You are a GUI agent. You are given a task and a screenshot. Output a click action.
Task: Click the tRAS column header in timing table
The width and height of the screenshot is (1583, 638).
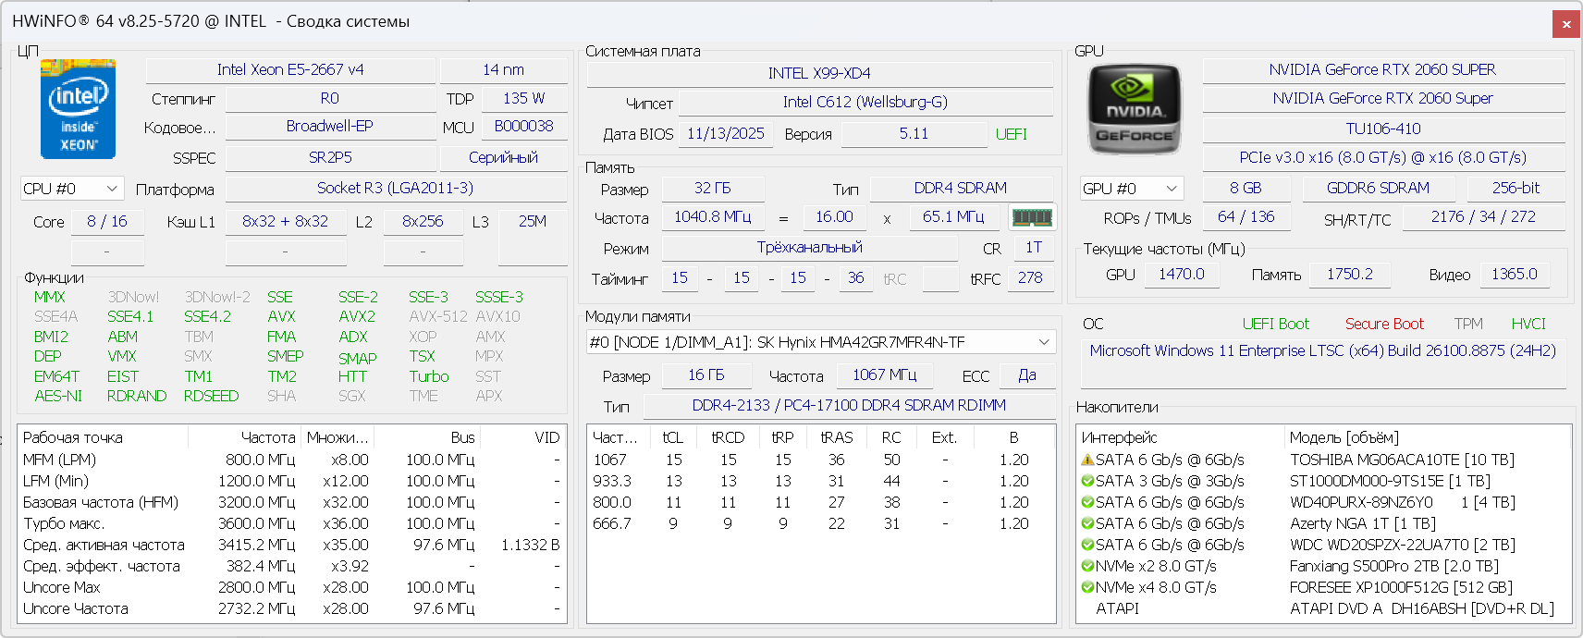[x=837, y=437]
